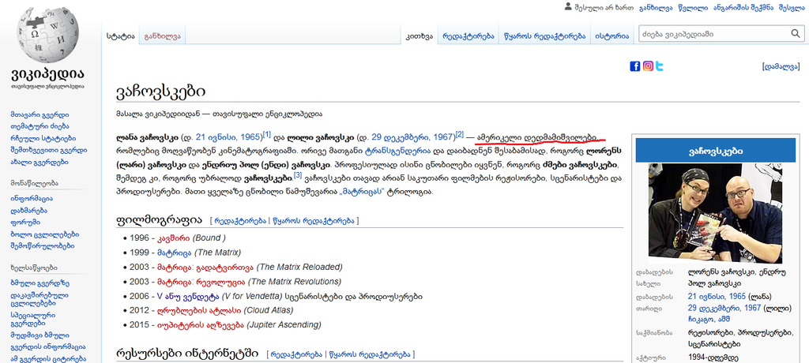This screenshot has width=809, height=363.
Task: Open შემთხვევითი გვერდი random page
Action: click(48, 150)
